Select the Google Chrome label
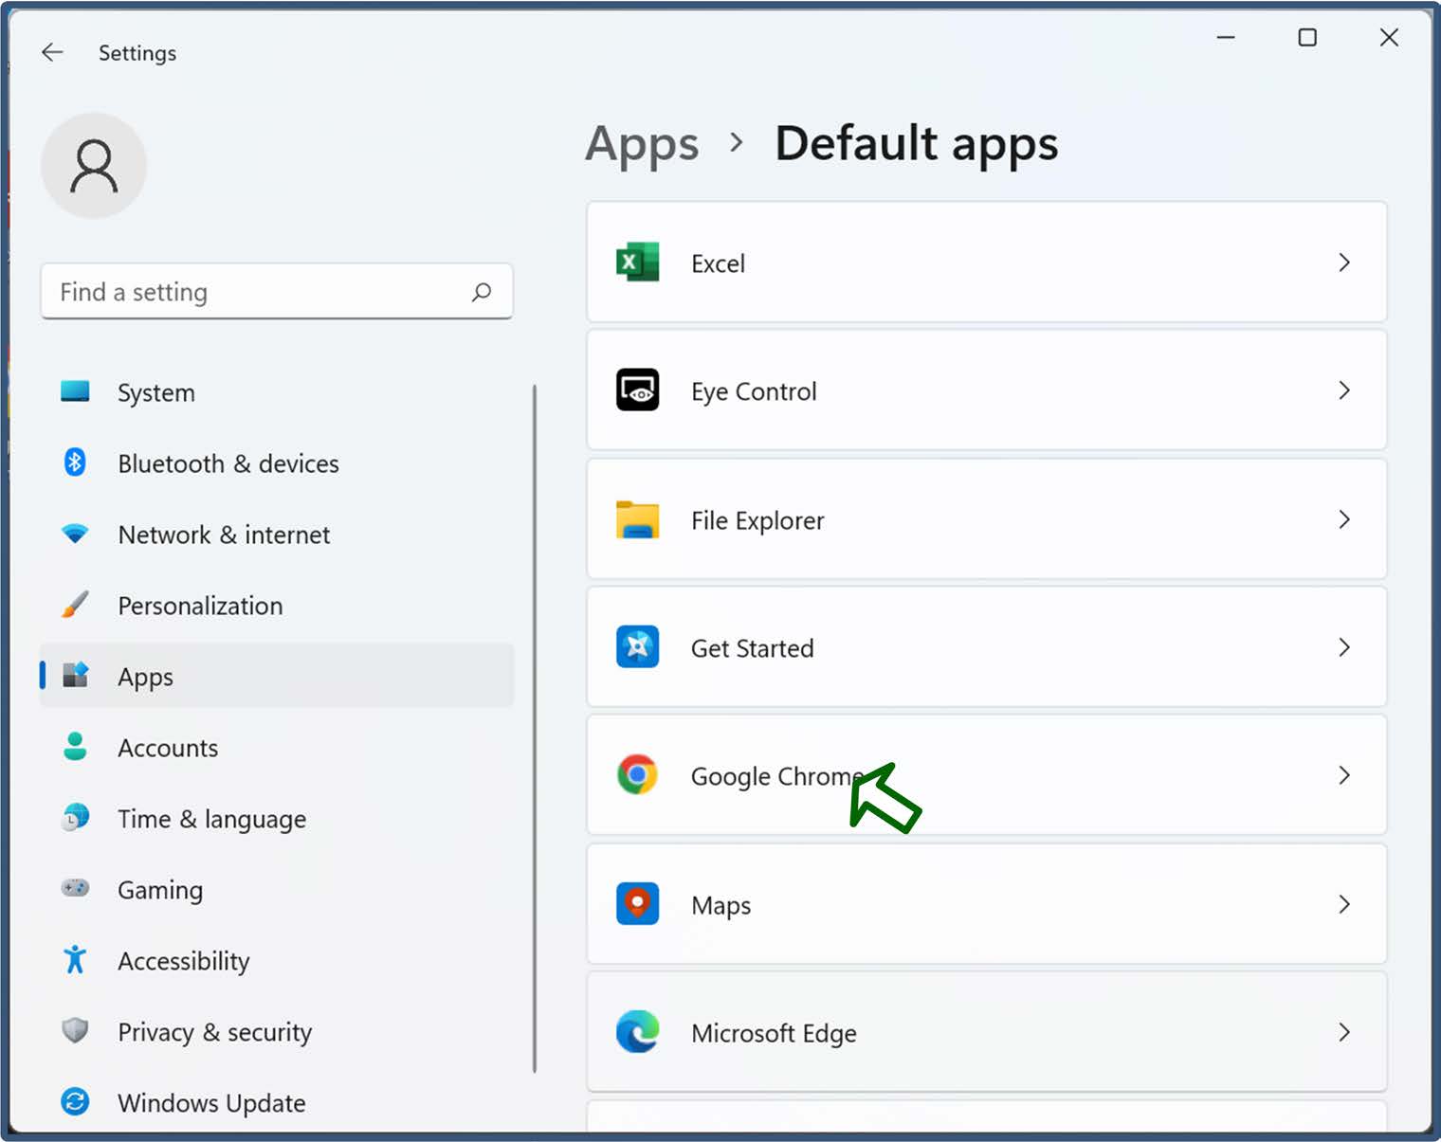Screen dimensions: 1441x1142 point(777,777)
